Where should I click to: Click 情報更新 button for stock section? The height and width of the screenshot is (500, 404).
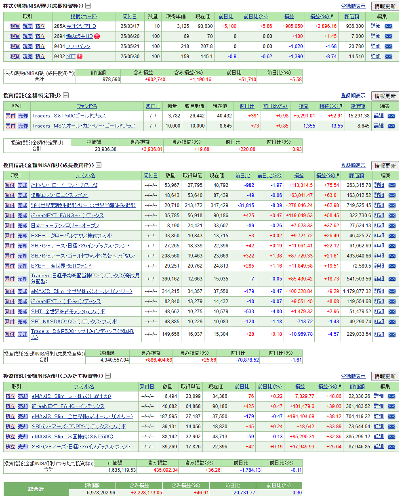click(385, 6)
